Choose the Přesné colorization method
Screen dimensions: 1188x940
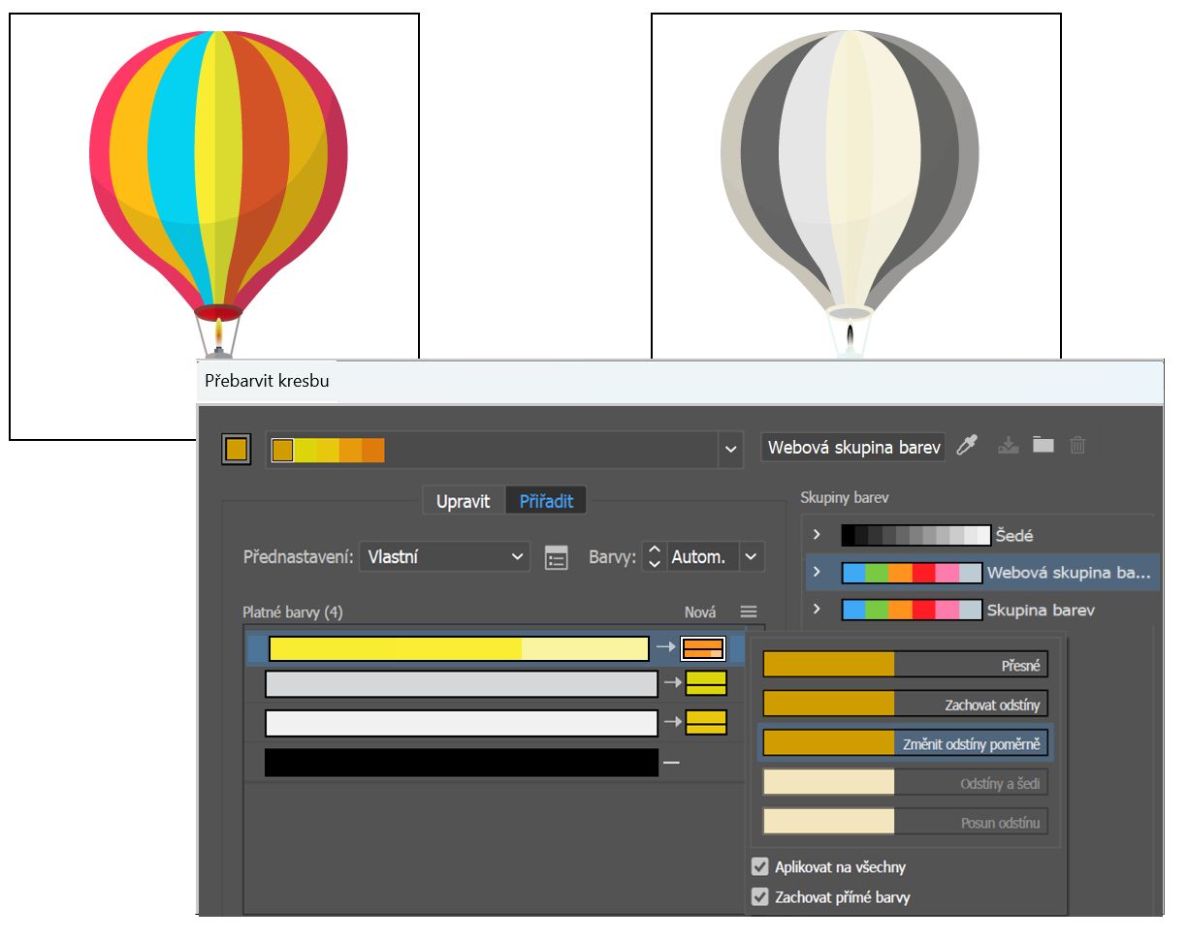click(905, 665)
